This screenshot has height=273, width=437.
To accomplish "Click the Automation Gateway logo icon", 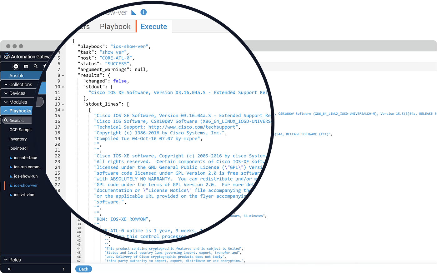I will 6,57.
